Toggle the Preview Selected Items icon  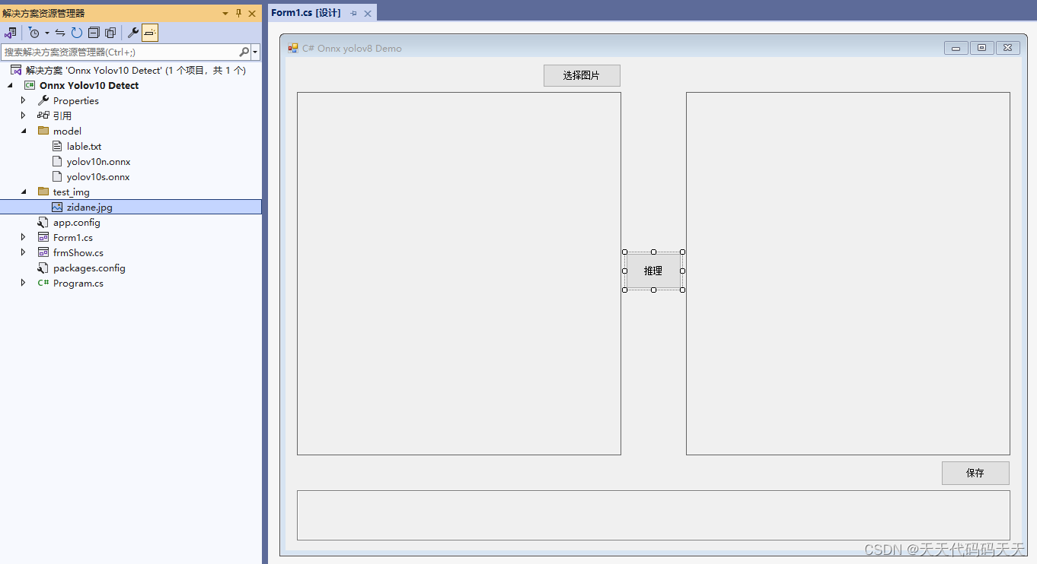click(149, 32)
